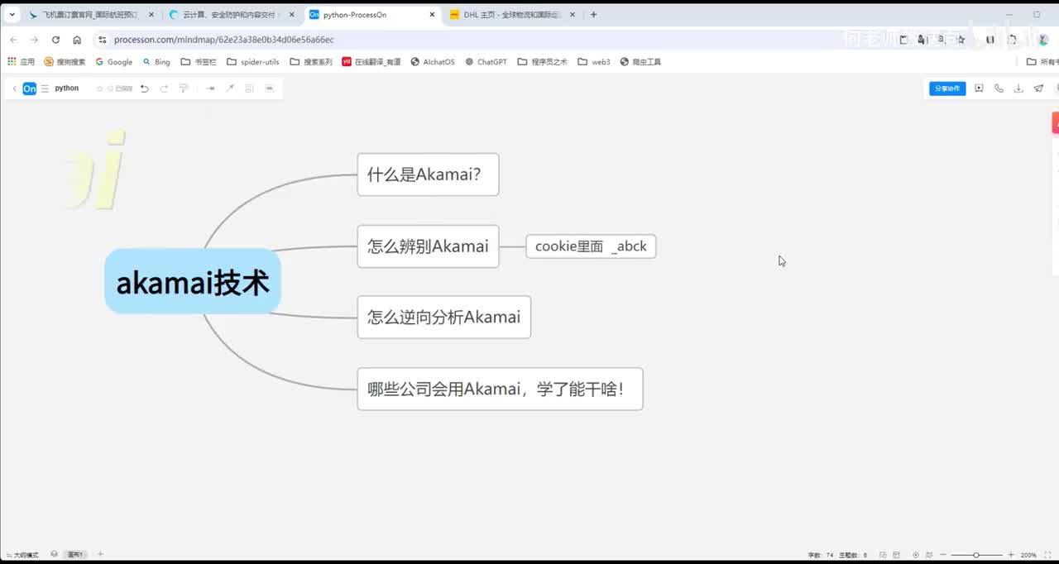Publish with the paper plane icon
The image size is (1059, 564).
point(1038,88)
